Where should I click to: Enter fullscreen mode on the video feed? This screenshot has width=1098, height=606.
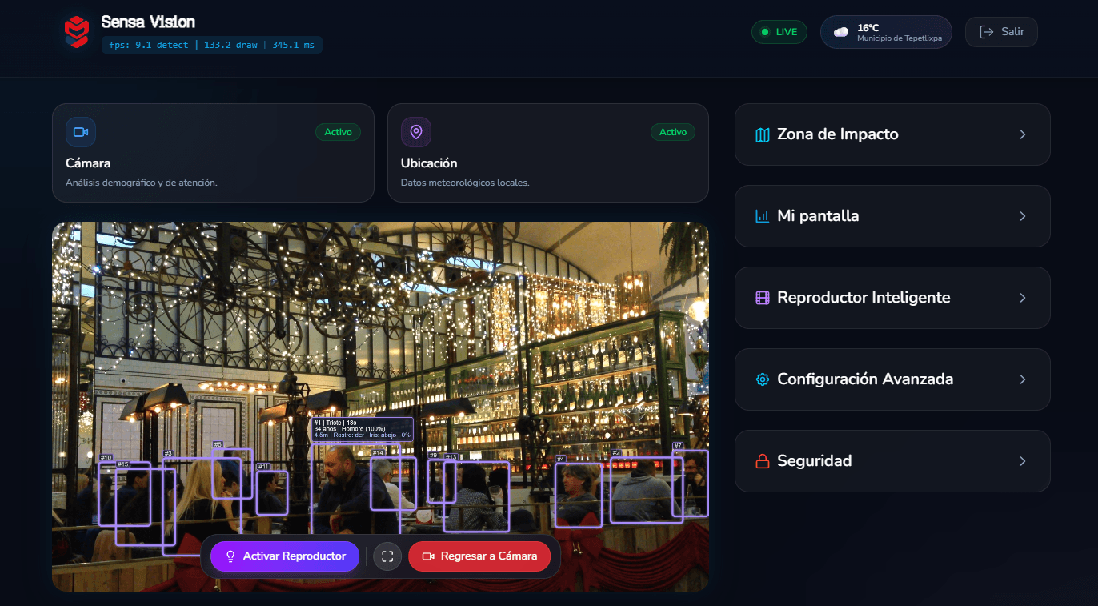[387, 556]
